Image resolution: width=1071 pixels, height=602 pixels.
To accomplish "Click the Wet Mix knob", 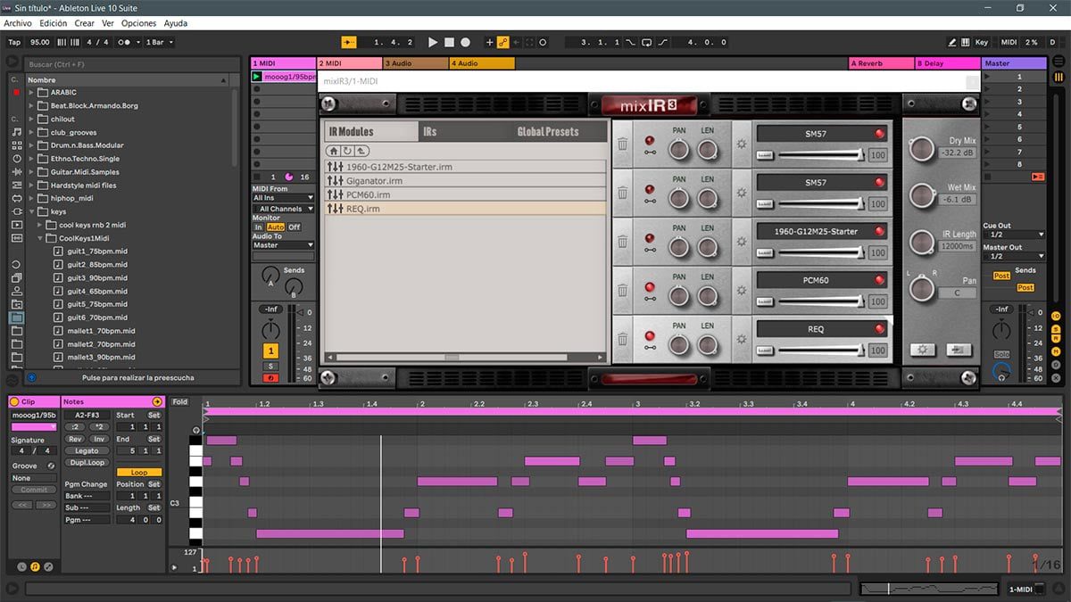I will click(x=922, y=195).
